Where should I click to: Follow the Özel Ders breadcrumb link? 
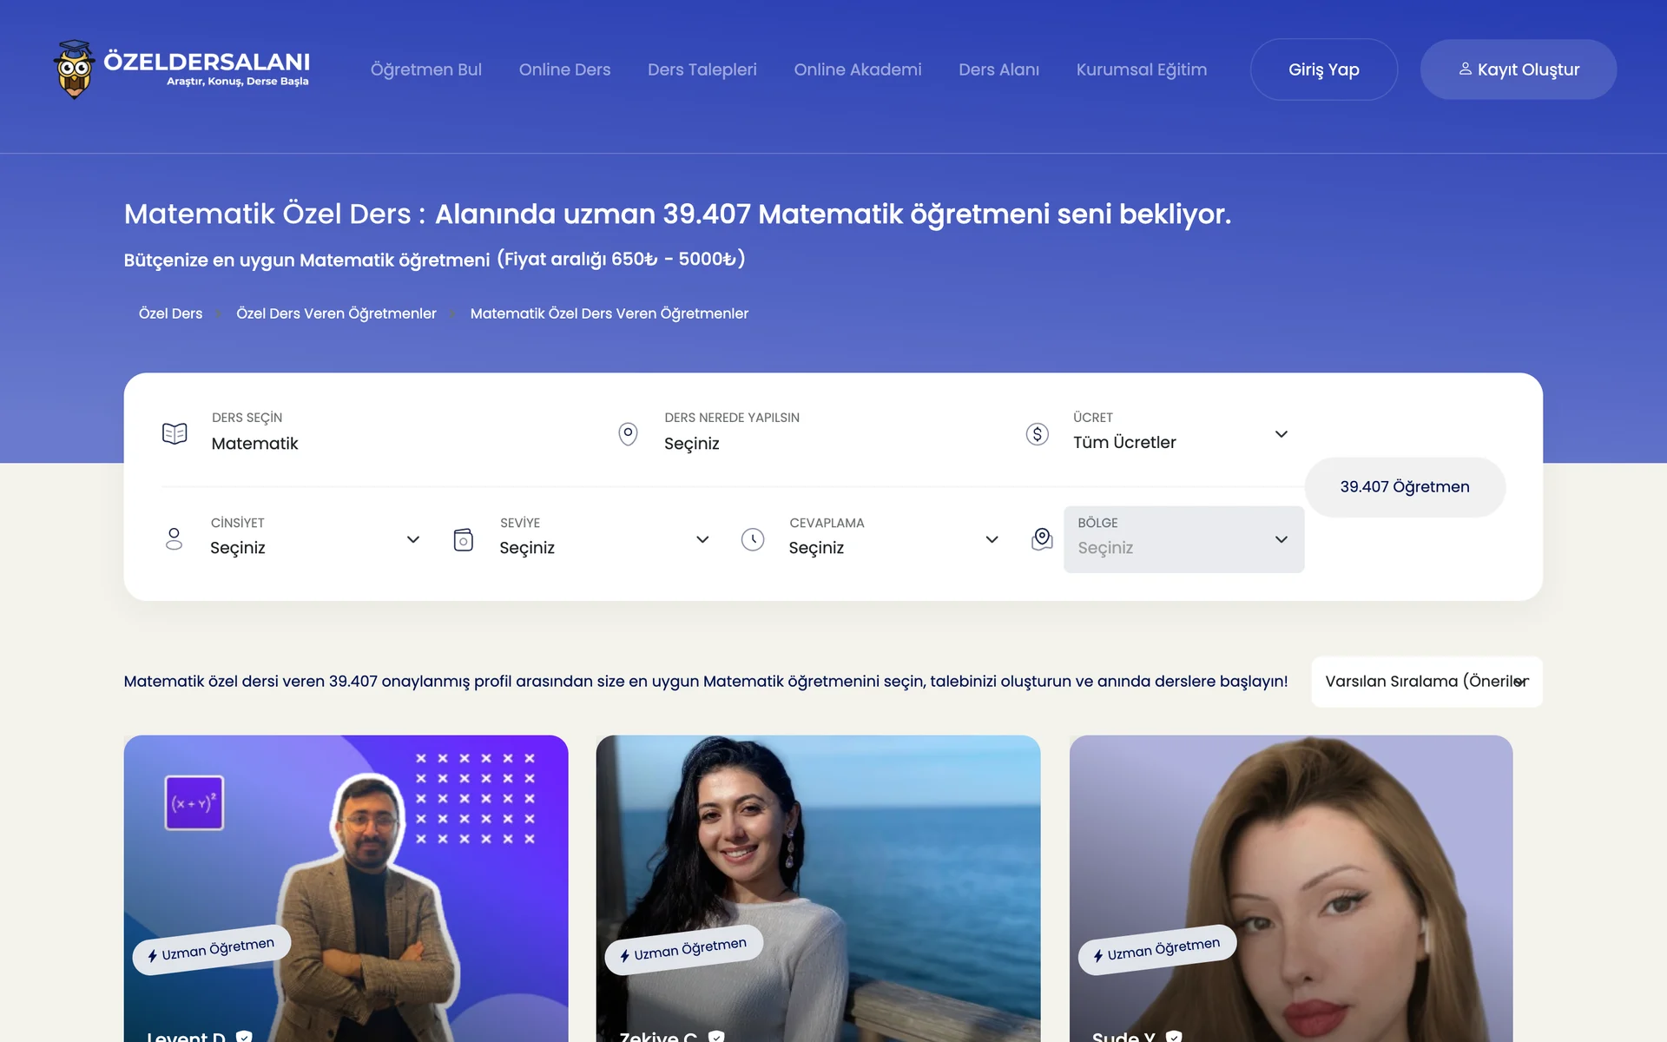170,313
